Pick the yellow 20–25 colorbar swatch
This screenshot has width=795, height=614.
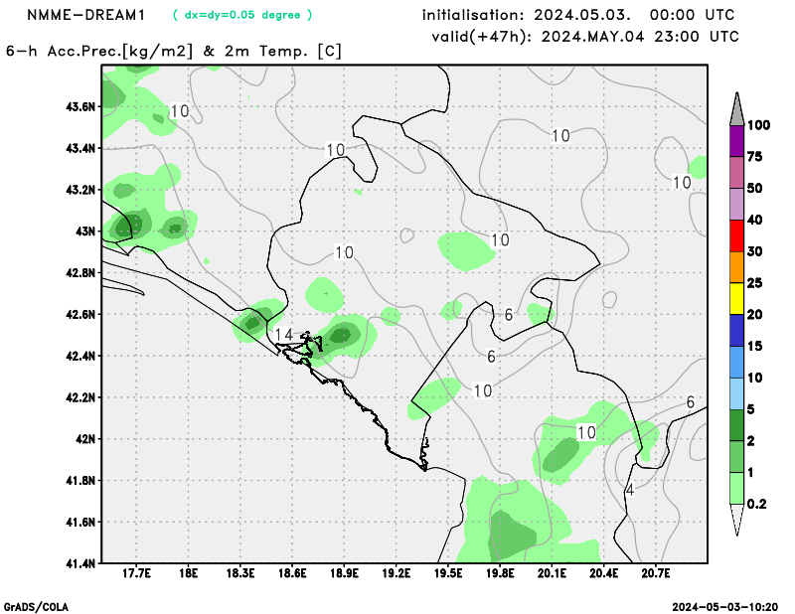point(736,299)
